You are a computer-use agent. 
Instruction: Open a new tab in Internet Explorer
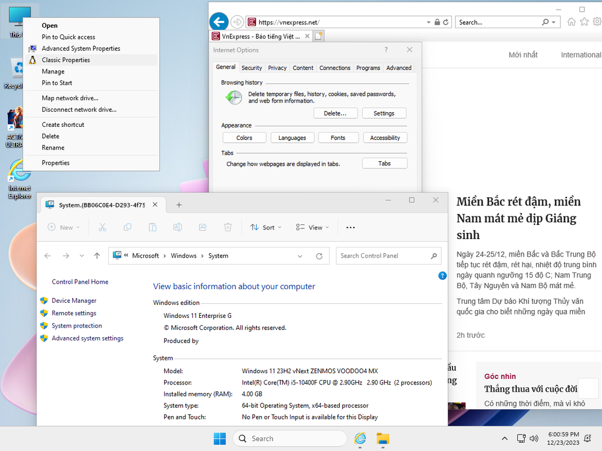tap(319, 36)
